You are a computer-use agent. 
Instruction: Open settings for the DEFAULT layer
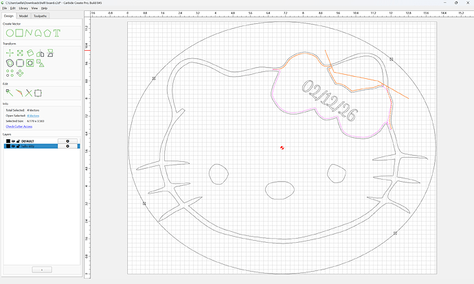(67, 141)
